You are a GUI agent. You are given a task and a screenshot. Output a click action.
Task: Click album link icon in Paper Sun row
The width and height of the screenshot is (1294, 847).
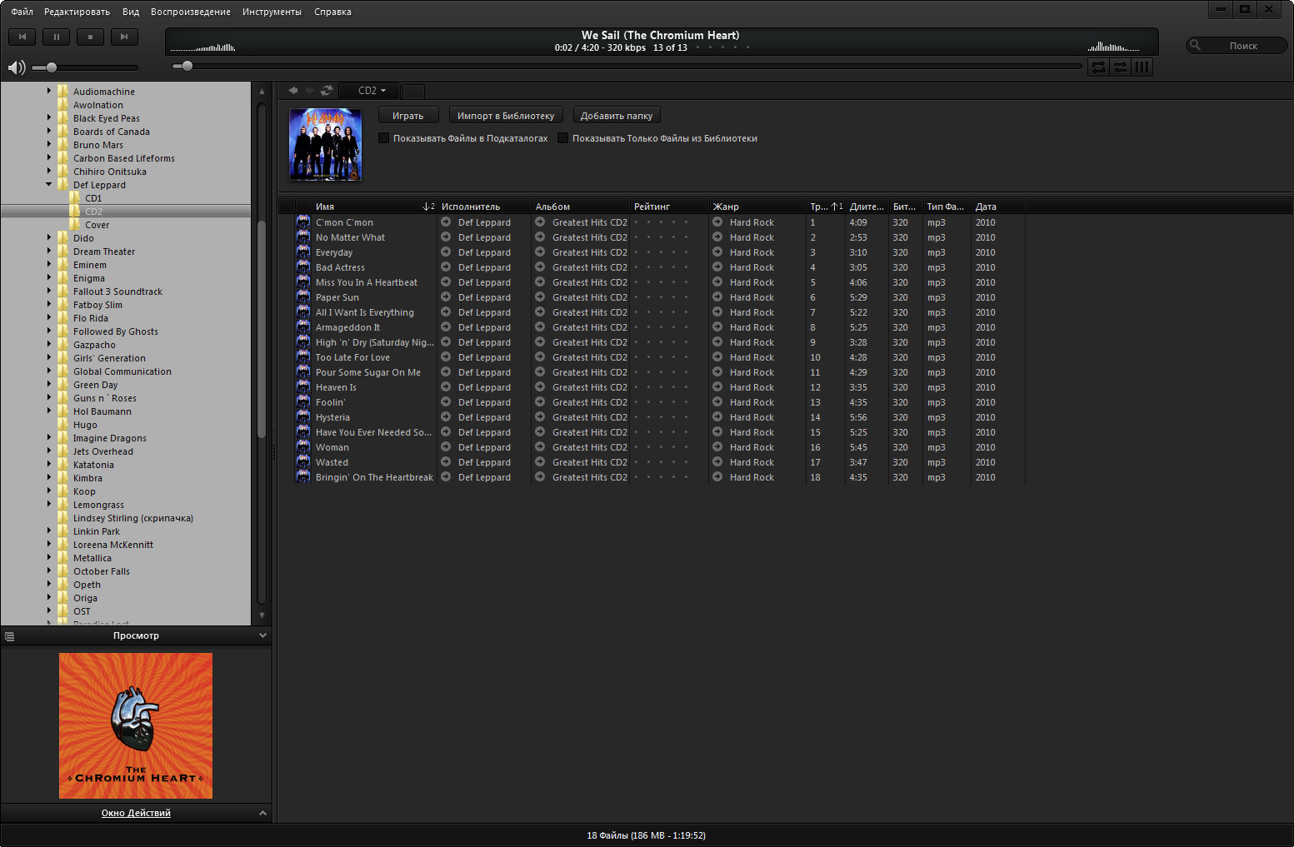click(x=540, y=297)
